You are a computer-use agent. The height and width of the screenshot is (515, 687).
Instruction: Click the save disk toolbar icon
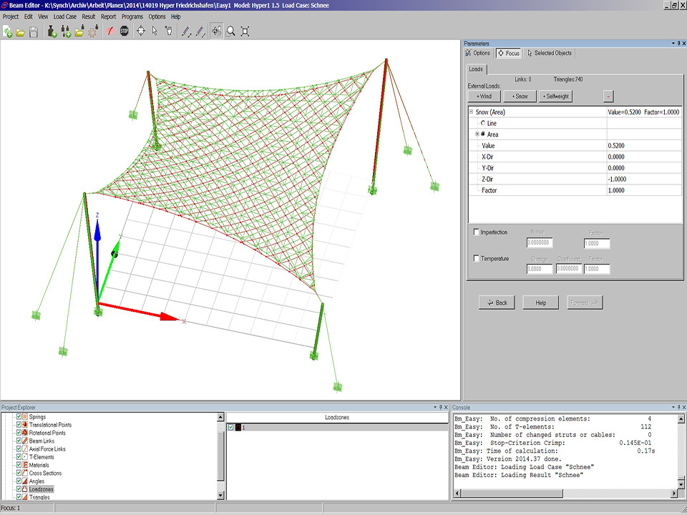(x=33, y=31)
